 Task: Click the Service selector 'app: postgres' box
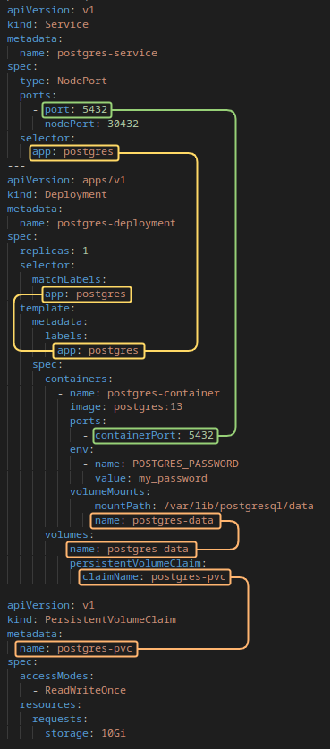pyautogui.click(x=73, y=152)
